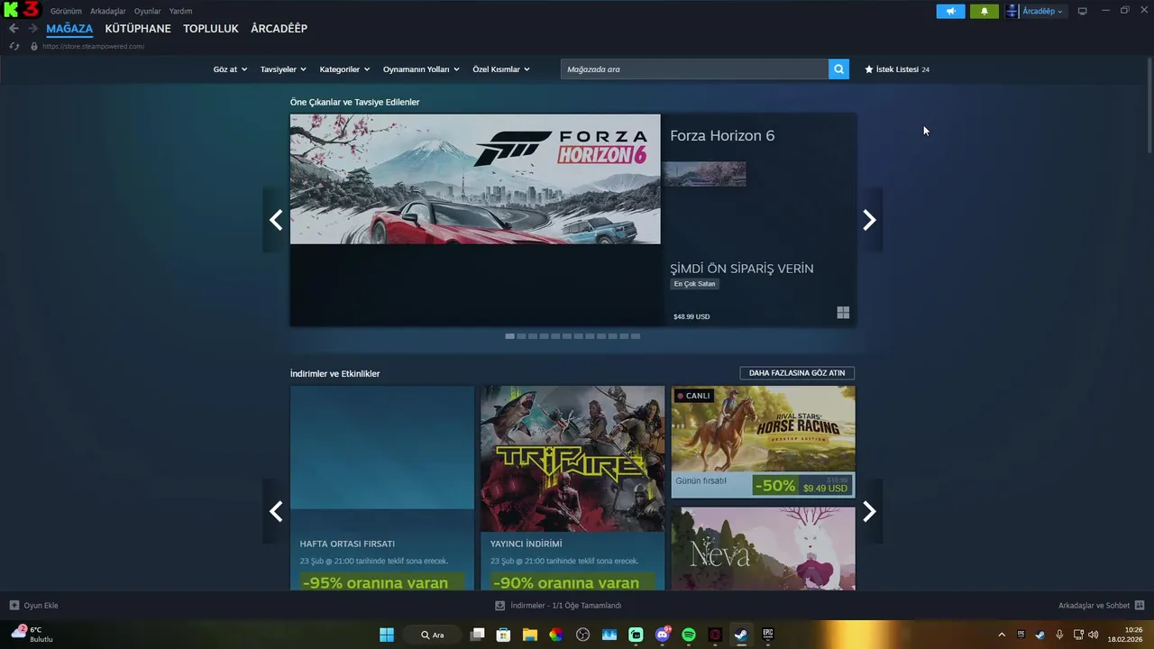
Task: Click the Ärcadèêp profile avatar
Action: tap(1012, 11)
